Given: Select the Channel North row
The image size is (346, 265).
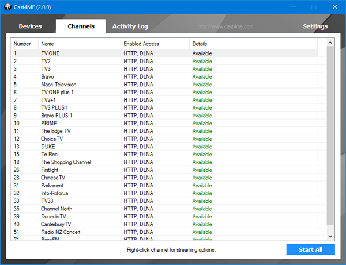Looking at the screenshot, I should click(x=164, y=209).
